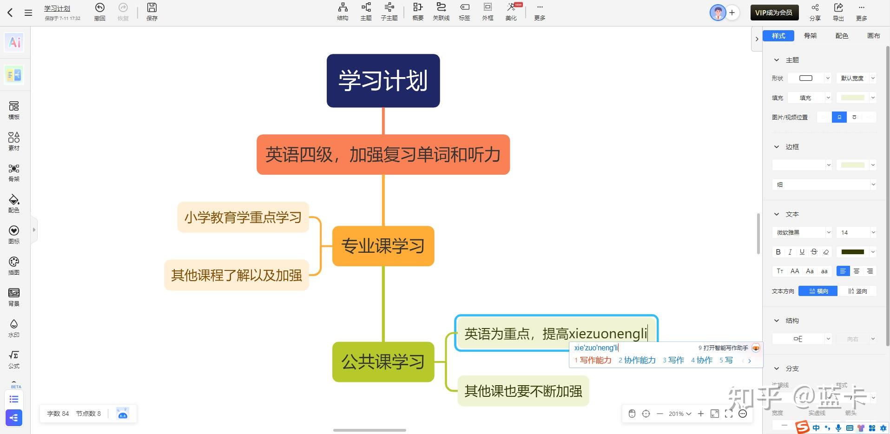
Task: Open the AI panel in the left sidebar
Action: pyautogui.click(x=13, y=42)
